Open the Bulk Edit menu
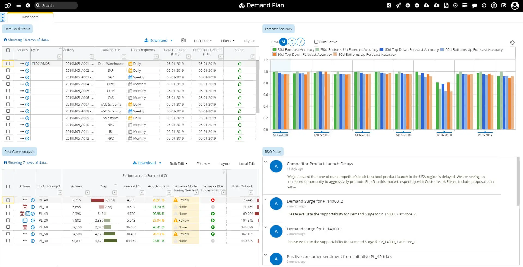The image size is (523, 267). coord(203,41)
